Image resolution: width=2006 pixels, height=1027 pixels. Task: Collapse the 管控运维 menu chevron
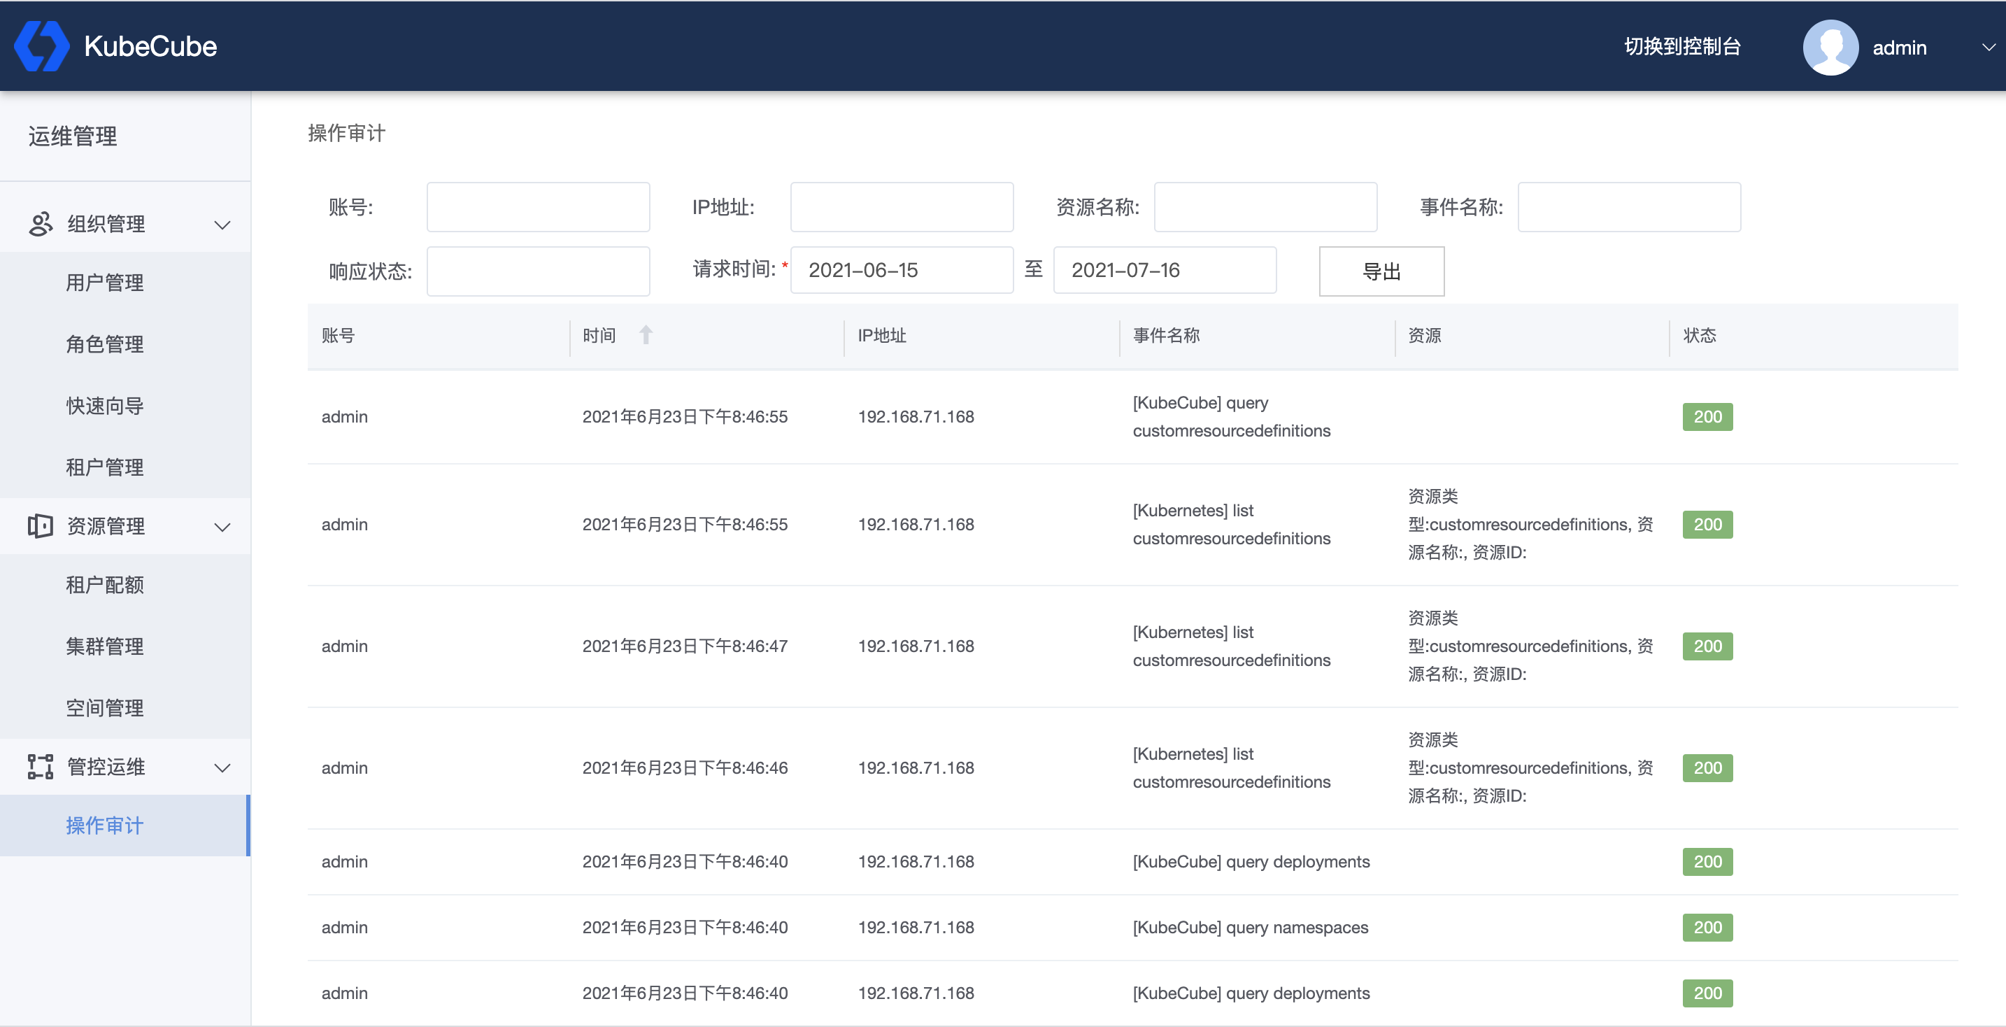pyautogui.click(x=222, y=767)
